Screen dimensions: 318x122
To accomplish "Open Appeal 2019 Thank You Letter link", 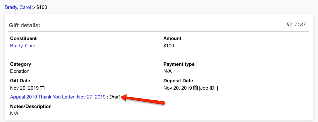I will click(58, 97).
